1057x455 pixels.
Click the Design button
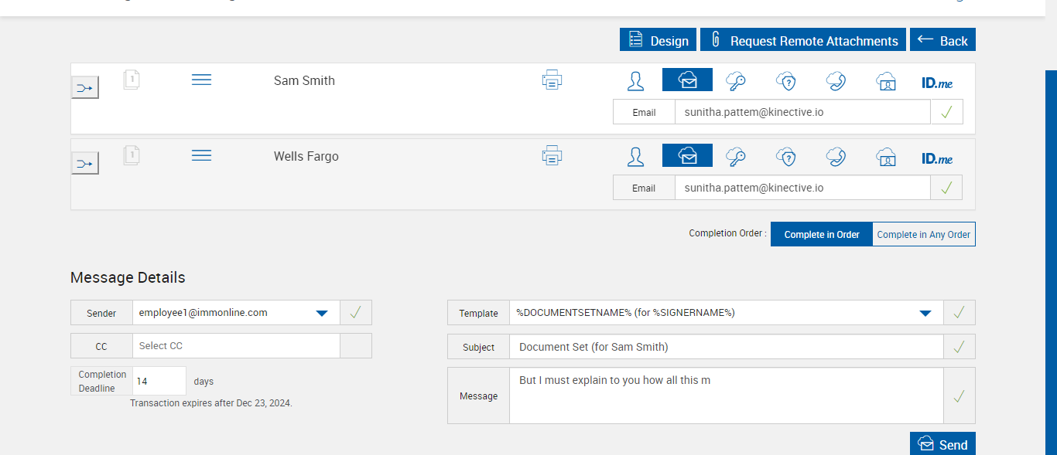658,41
